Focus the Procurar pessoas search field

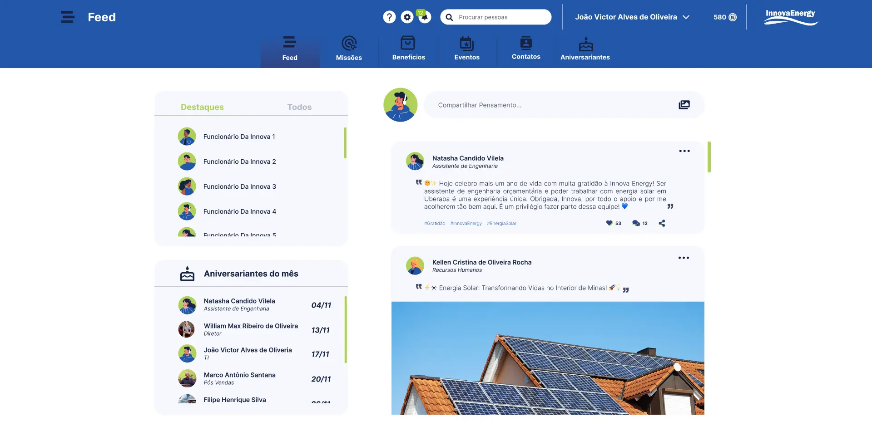point(496,17)
